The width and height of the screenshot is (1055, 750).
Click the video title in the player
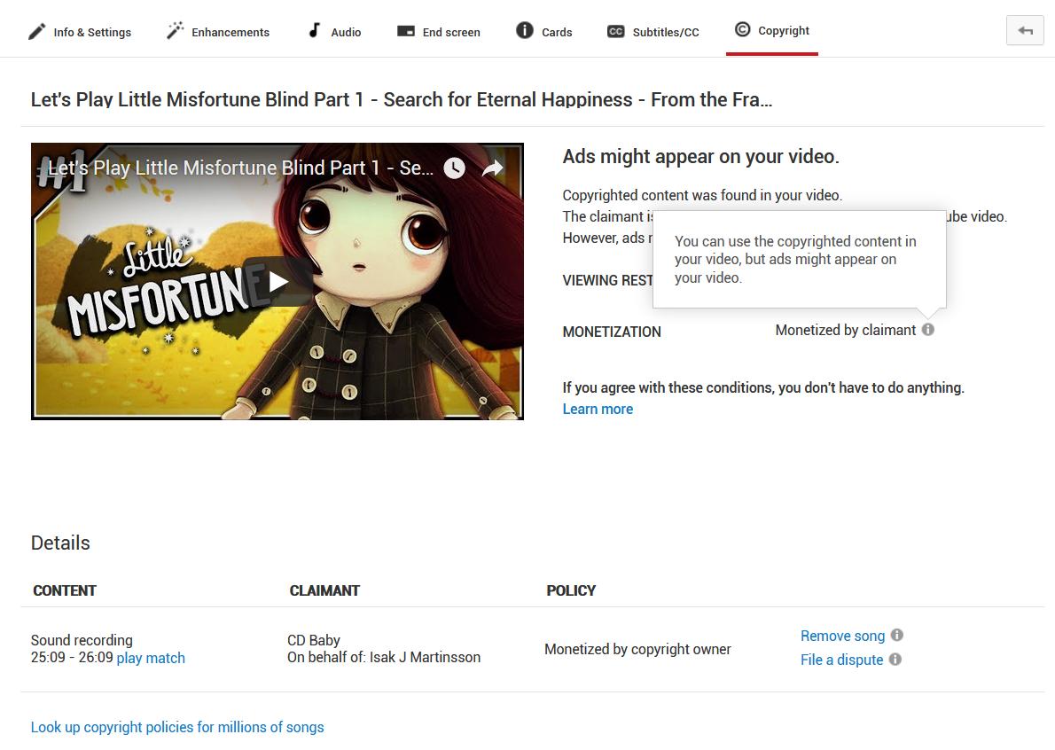click(240, 168)
